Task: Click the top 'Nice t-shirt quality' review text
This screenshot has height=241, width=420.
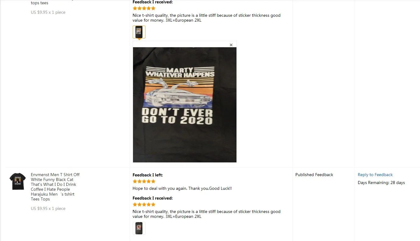Action: [x=207, y=18]
